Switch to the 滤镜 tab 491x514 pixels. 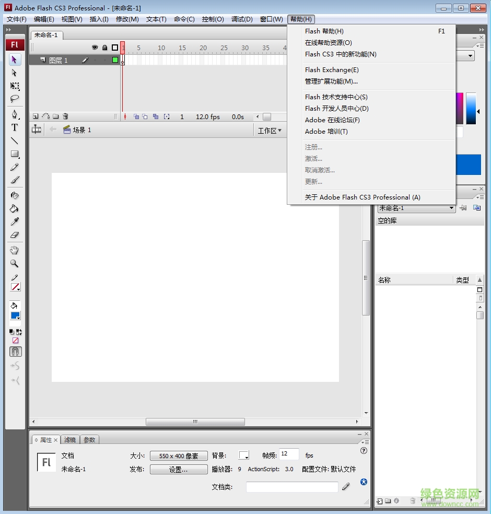pos(70,439)
